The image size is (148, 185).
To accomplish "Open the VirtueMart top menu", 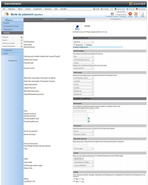I will pyautogui.click(x=64, y=9).
